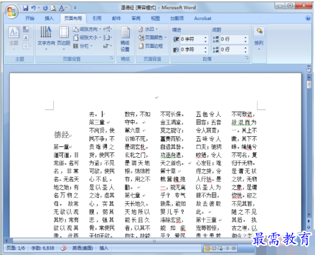Click select browse object button
Image resolution: width=315 pixels, height=255 pixels.
coord(309,227)
